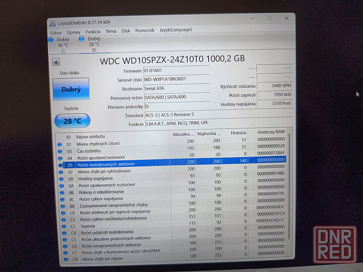Click the status dot of attribute 01
The image size is (363, 272).
pos(60,145)
